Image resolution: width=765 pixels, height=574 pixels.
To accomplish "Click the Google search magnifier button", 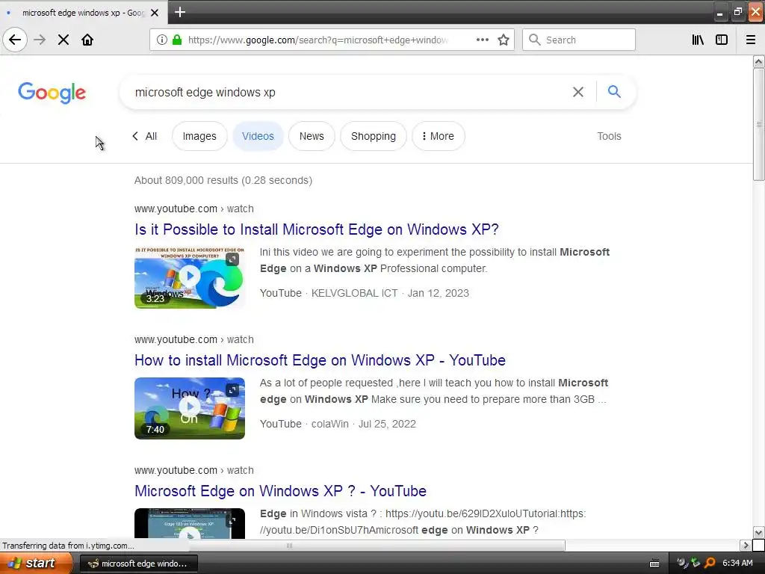I will coord(614,91).
